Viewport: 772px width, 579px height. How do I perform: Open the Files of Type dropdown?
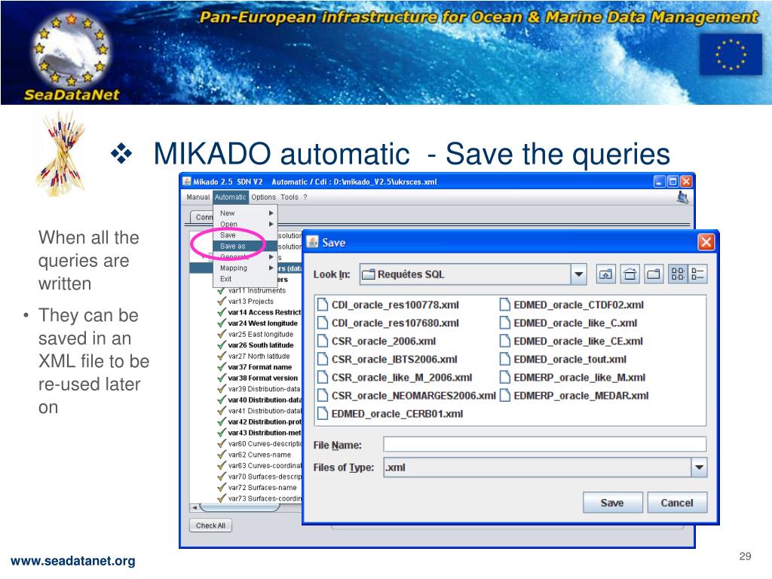pyautogui.click(x=699, y=467)
